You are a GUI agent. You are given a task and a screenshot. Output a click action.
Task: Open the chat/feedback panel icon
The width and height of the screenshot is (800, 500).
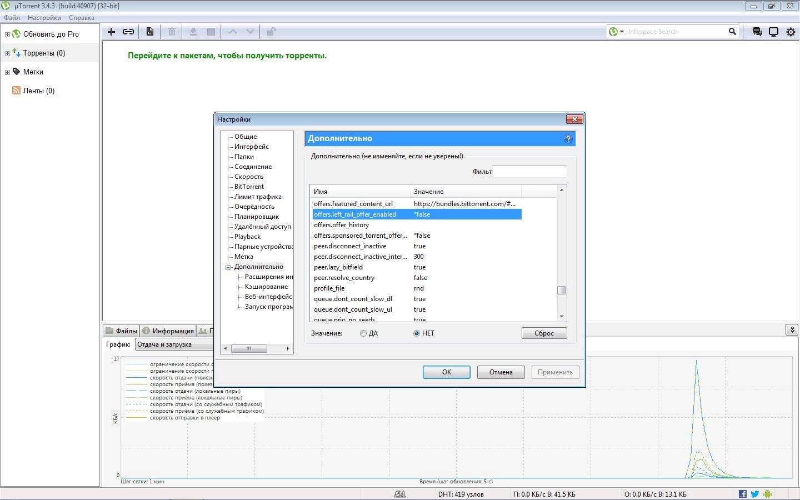click(x=757, y=32)
